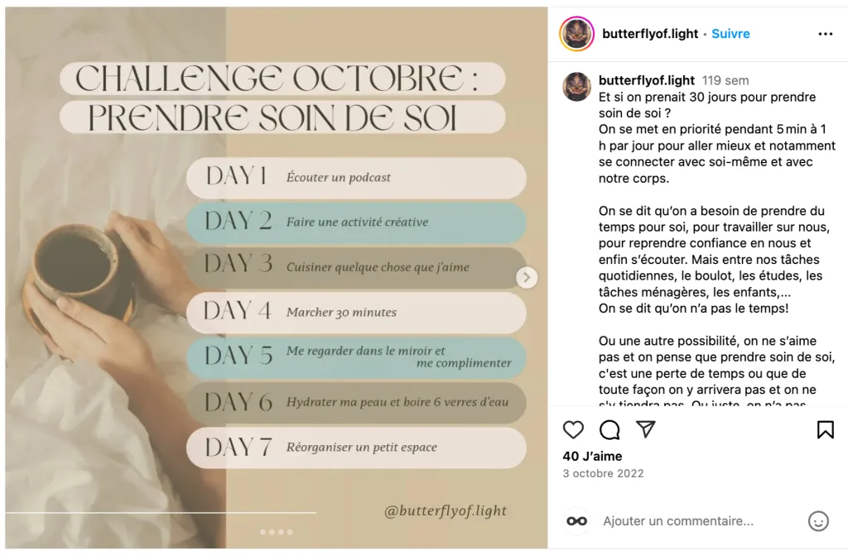
Task: Share the post with the paper plane icon
Action: coord(646,429)
